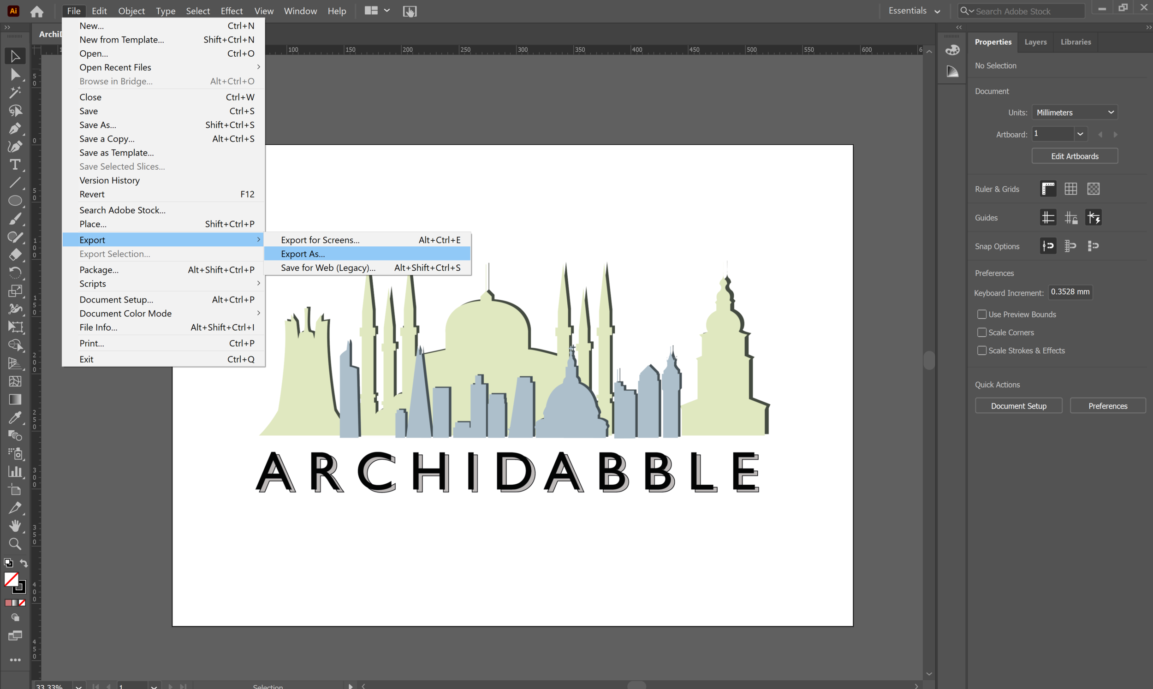Select the Shaper tool
The height and width of the screenshot is (689, 1153).
pos(15,237)
